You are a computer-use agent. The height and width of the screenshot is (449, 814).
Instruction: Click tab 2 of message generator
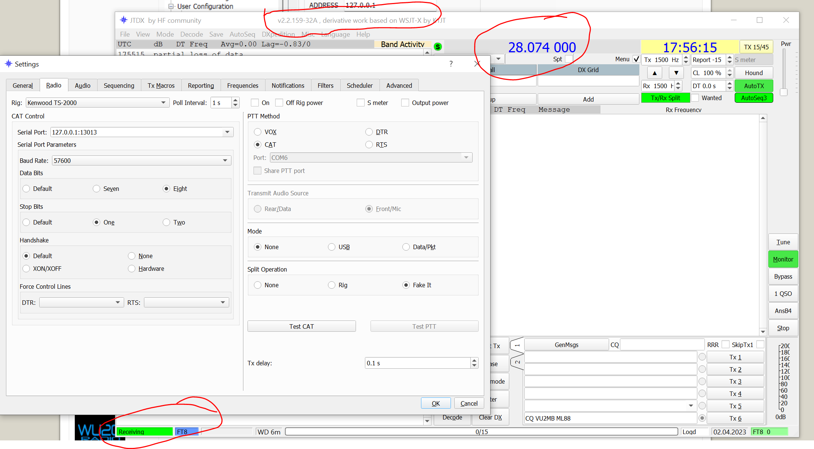coord(517,362)
